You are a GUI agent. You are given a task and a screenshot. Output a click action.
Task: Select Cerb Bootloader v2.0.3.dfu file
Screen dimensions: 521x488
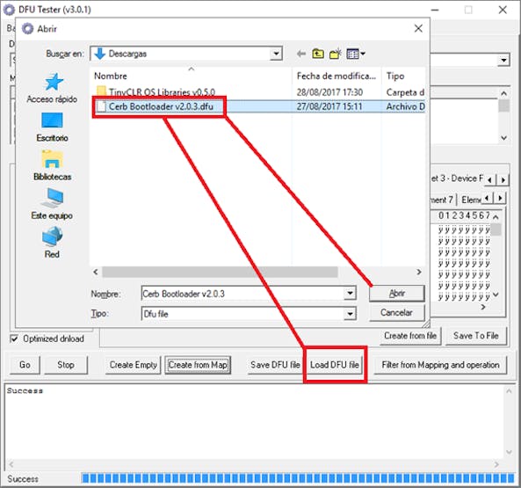pyautogui.click(x=161, y=106)
